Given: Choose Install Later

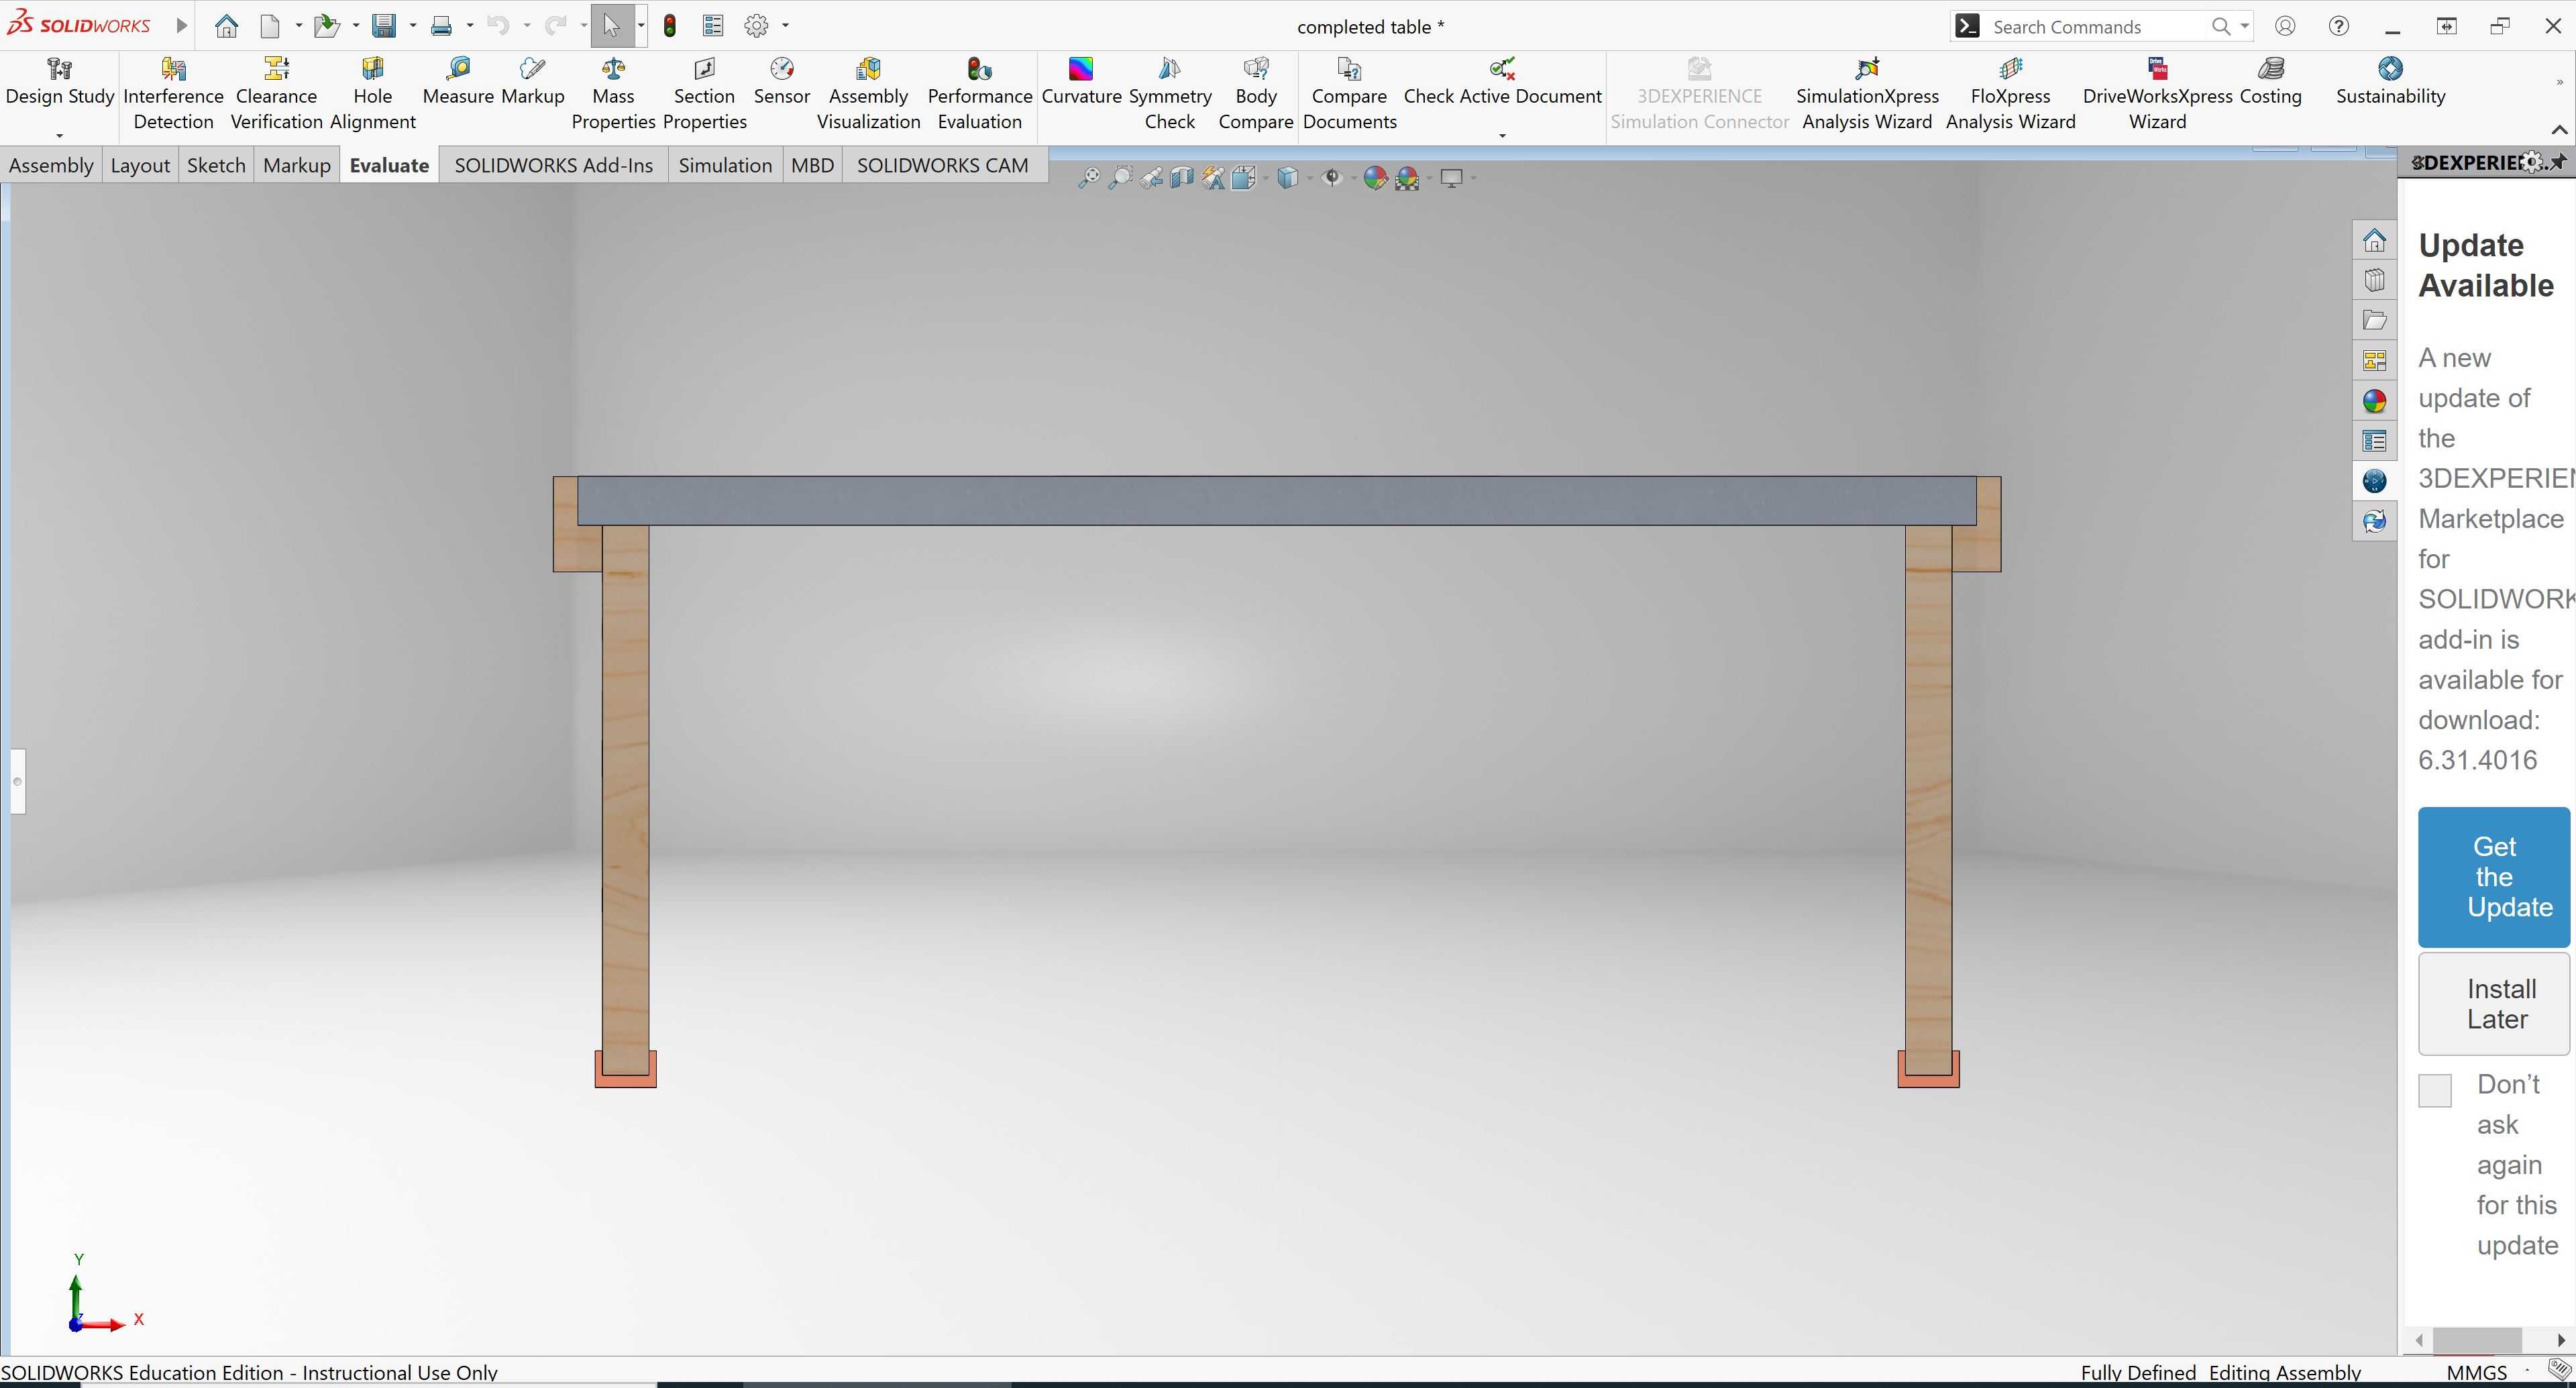Looking at the screenshot, I should coord(2494,1004).
